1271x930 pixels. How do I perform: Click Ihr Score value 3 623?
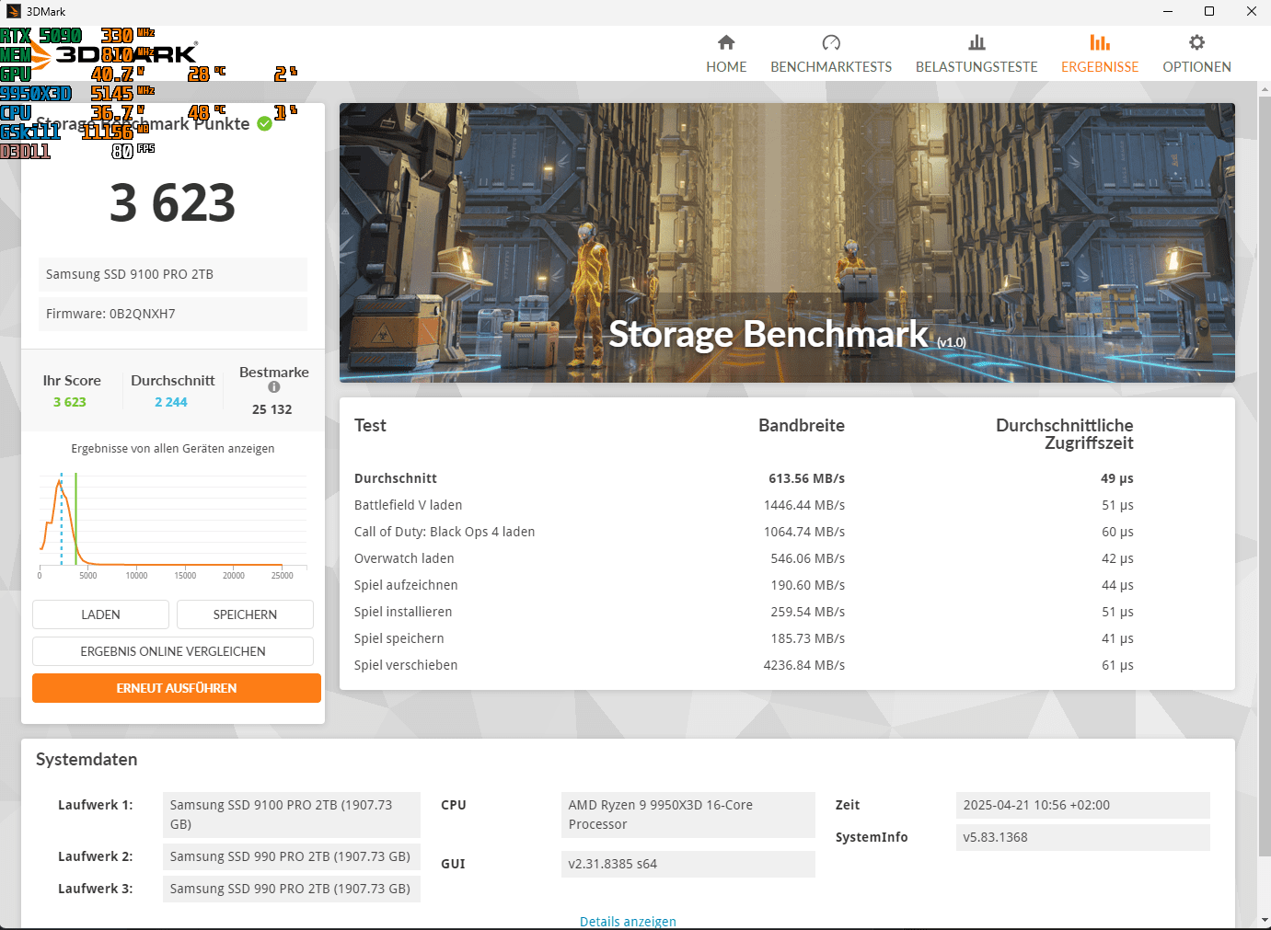click(70, 402)
